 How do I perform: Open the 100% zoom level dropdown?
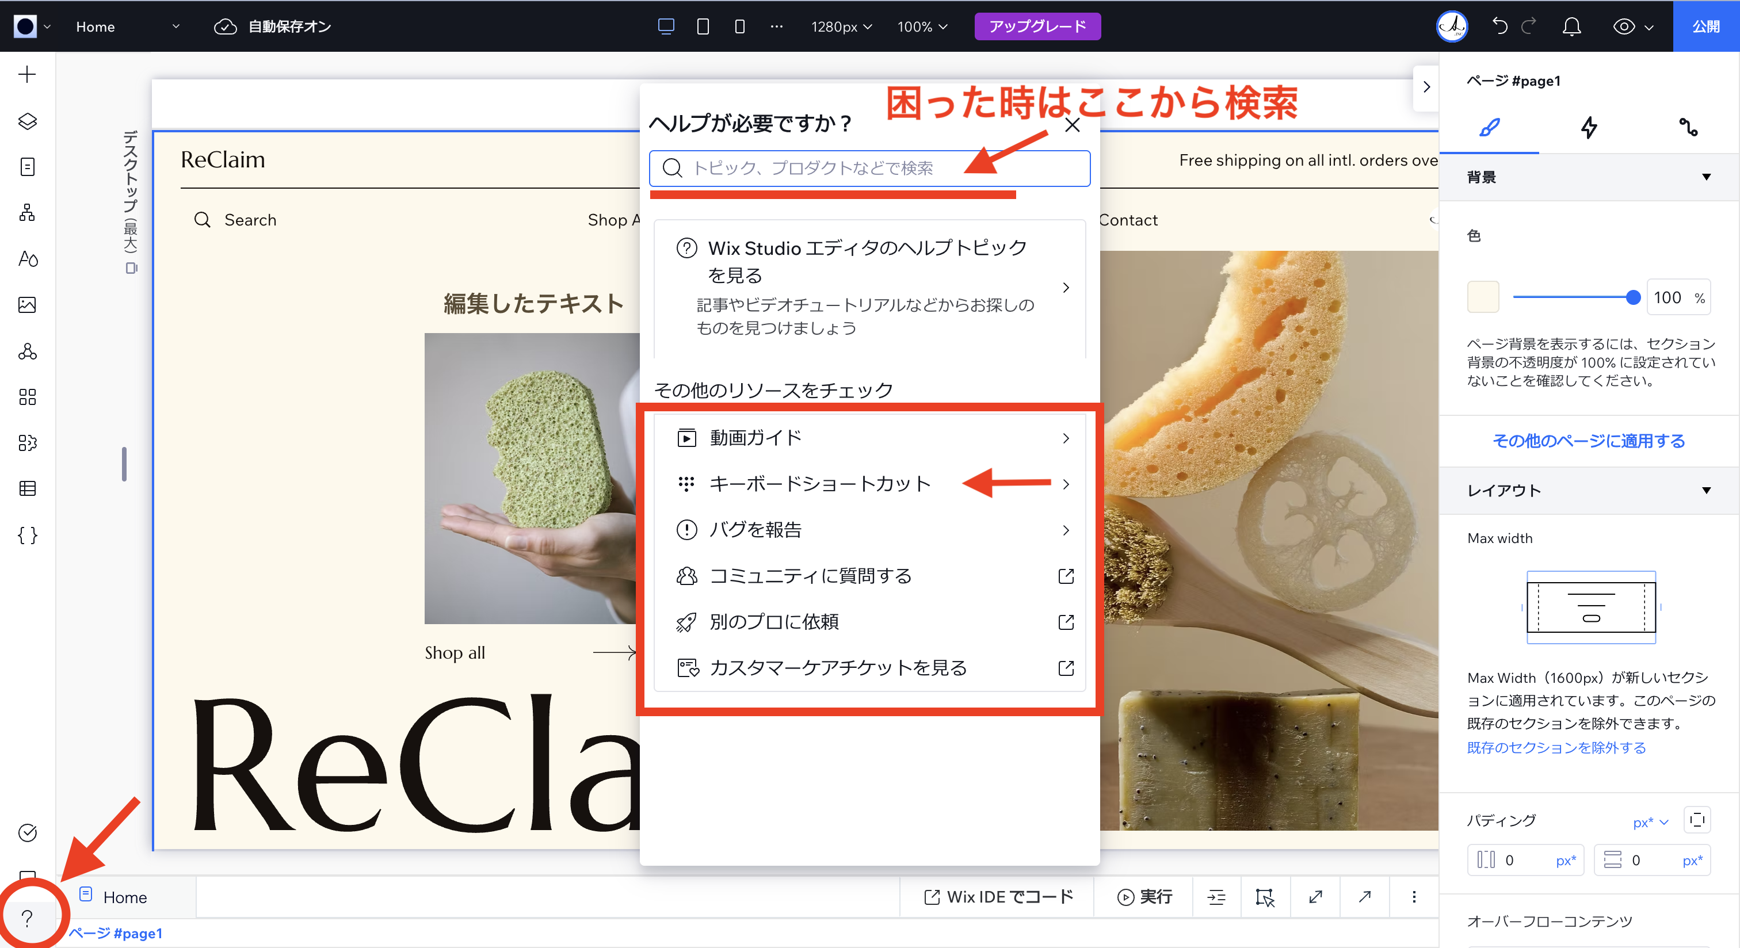point(922,27)
